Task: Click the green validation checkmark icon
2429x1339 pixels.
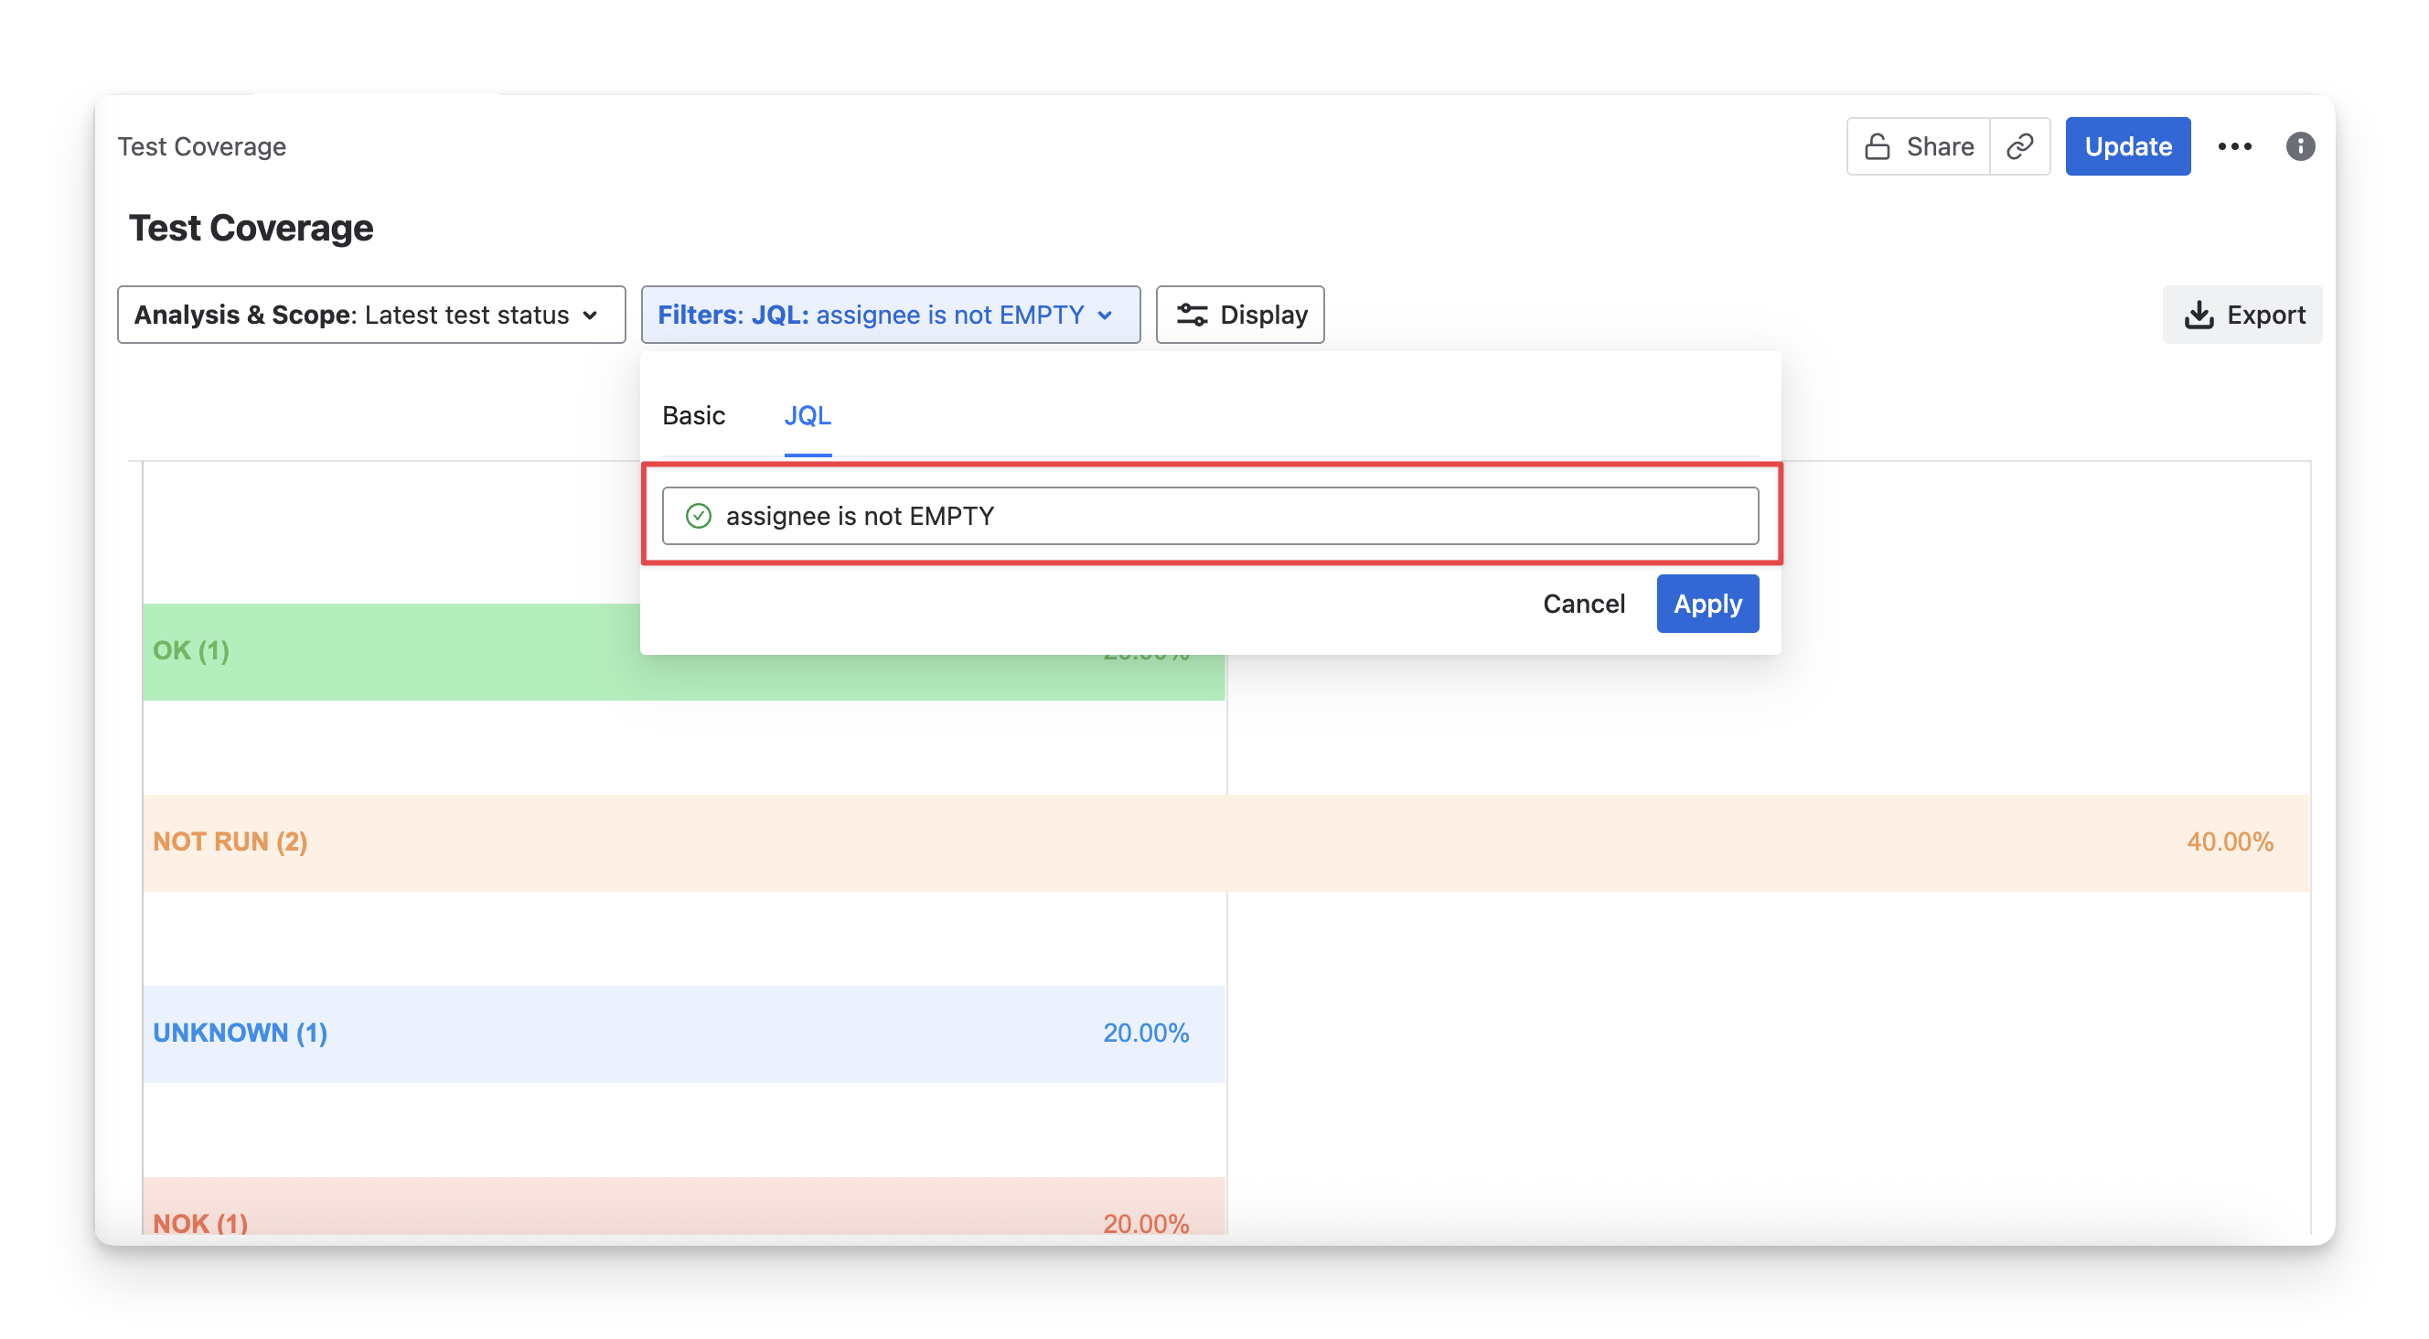Action: tap(698, 516)
